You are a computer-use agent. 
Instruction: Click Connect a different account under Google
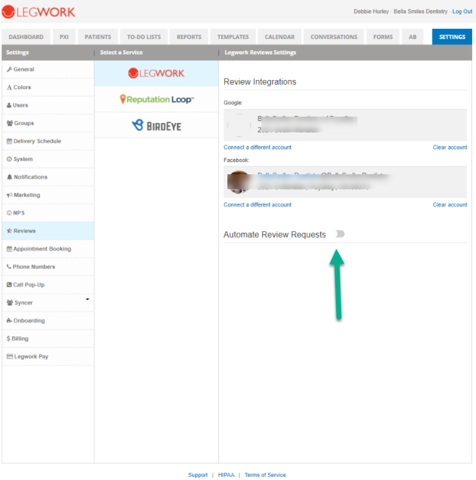(258, 147)
